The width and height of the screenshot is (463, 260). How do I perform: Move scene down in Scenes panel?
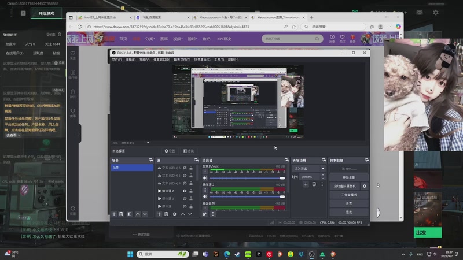[x=145, y=214]
